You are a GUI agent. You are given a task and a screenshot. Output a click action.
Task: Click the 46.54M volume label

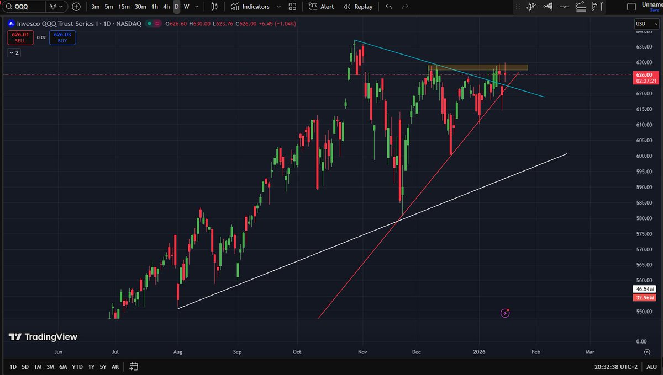(644, 289)
